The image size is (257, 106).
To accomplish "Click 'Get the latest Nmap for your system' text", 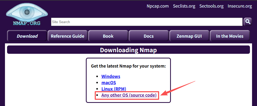I will click(128, 66).
